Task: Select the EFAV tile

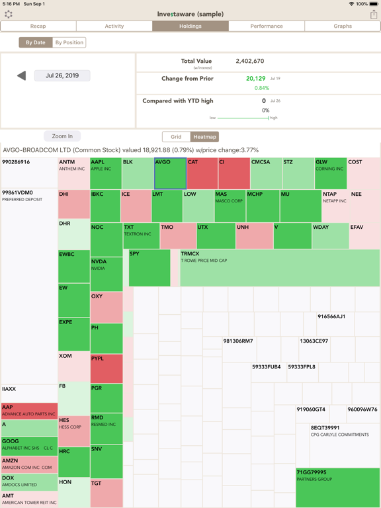Action: pyautogui.click(x=364, y=236)
